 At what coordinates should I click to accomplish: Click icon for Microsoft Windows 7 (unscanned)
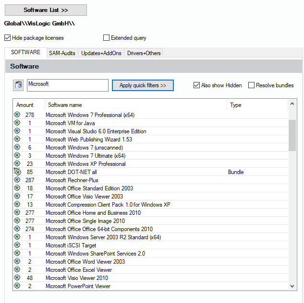(x=17, y=147)
